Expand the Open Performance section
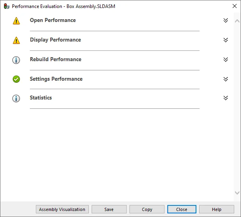 225,20
